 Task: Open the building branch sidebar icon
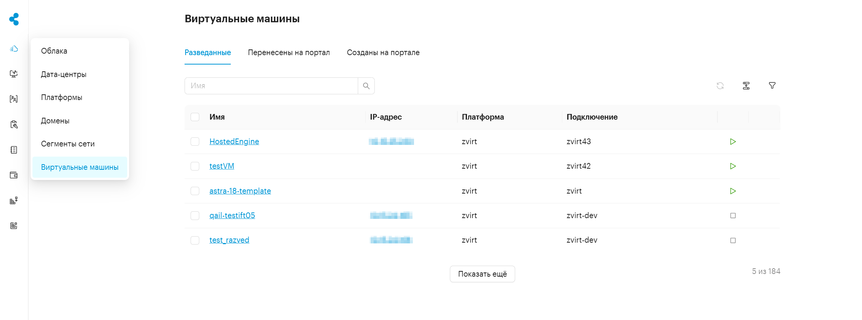pyautogui.click(x=14, y=200)
